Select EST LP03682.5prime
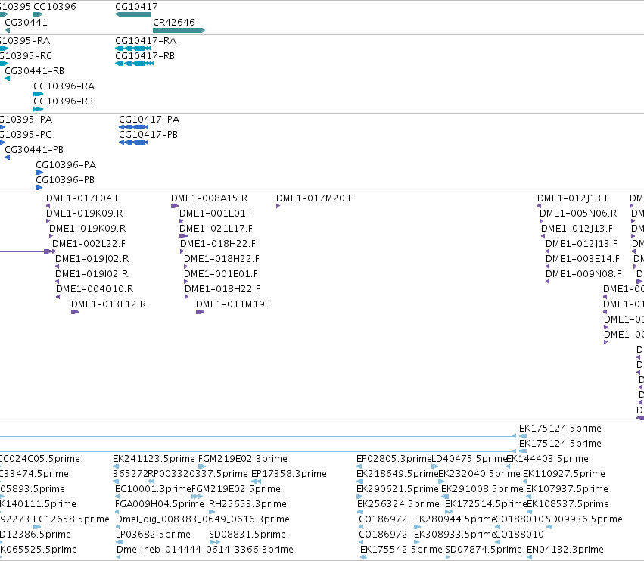The image size is (644, 561). click(153, 535)
